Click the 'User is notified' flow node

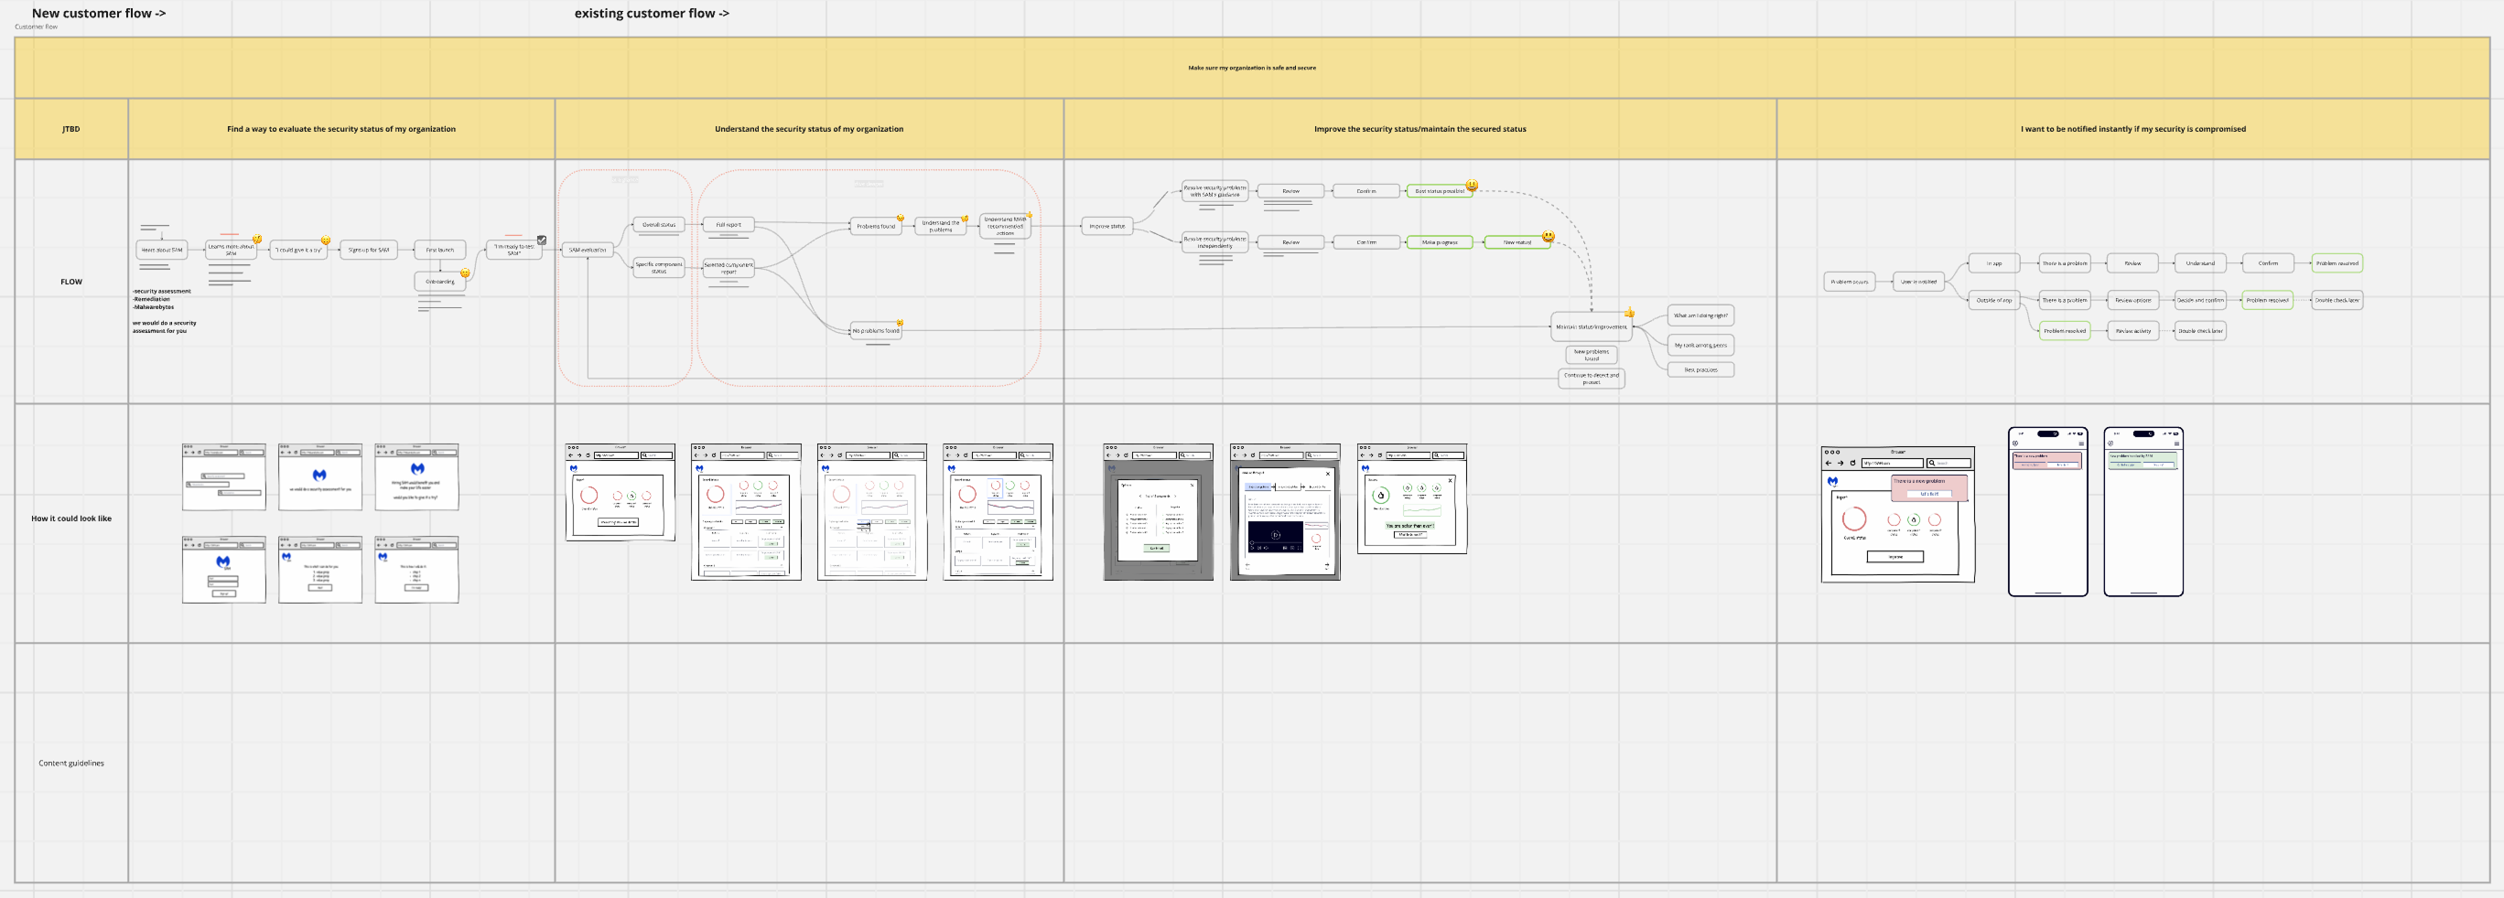[x=1918, y=282]
